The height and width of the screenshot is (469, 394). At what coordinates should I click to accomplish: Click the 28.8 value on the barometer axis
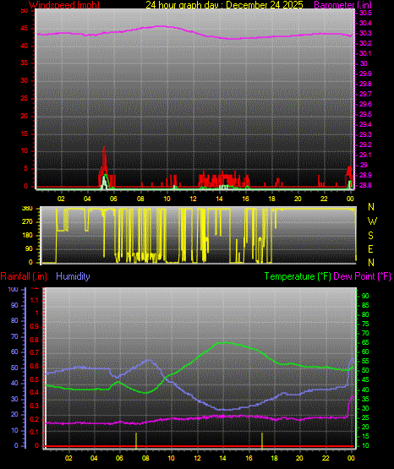point(365,185)
